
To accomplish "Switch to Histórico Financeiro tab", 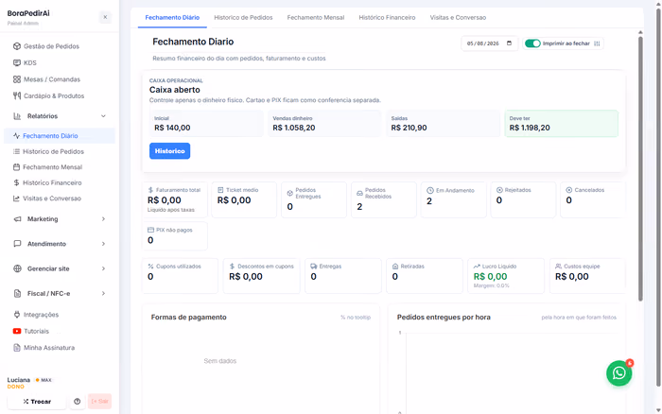I will pos(387,18).
